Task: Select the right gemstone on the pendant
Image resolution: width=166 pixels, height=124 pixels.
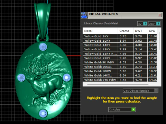Action: tap(67, 77)
